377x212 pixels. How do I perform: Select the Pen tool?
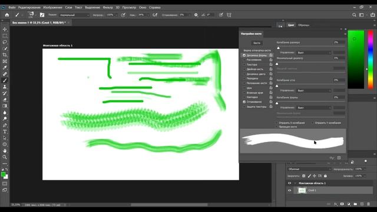(x=5, y=125)
